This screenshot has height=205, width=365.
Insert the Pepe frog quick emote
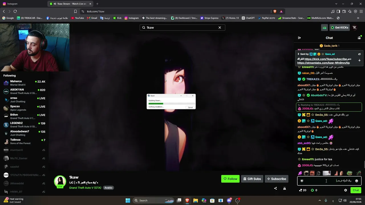pos(350,173)
